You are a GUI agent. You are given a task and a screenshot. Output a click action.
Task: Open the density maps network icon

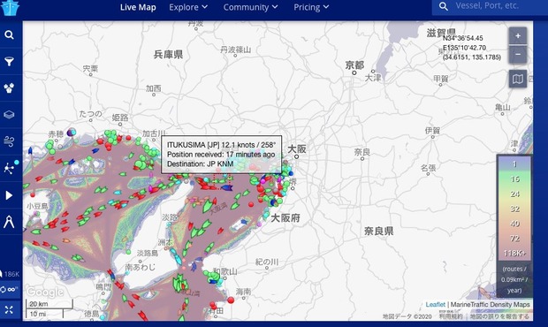[x=9, y=168]
